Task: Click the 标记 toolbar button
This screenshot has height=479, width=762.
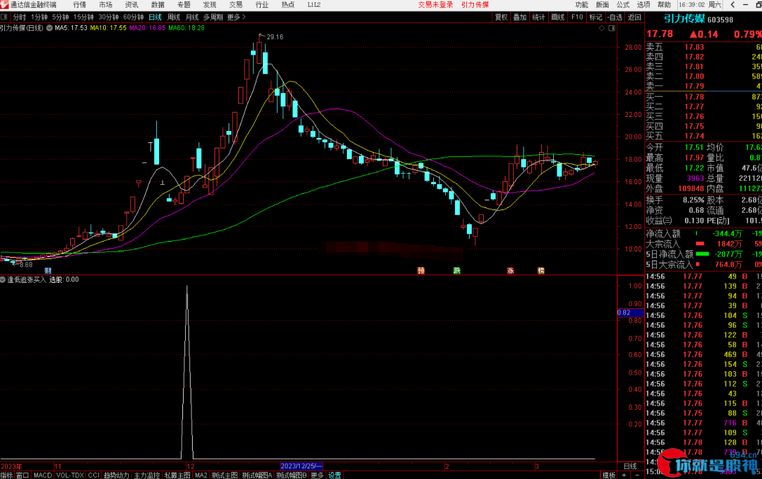Action: pos(595,17)
